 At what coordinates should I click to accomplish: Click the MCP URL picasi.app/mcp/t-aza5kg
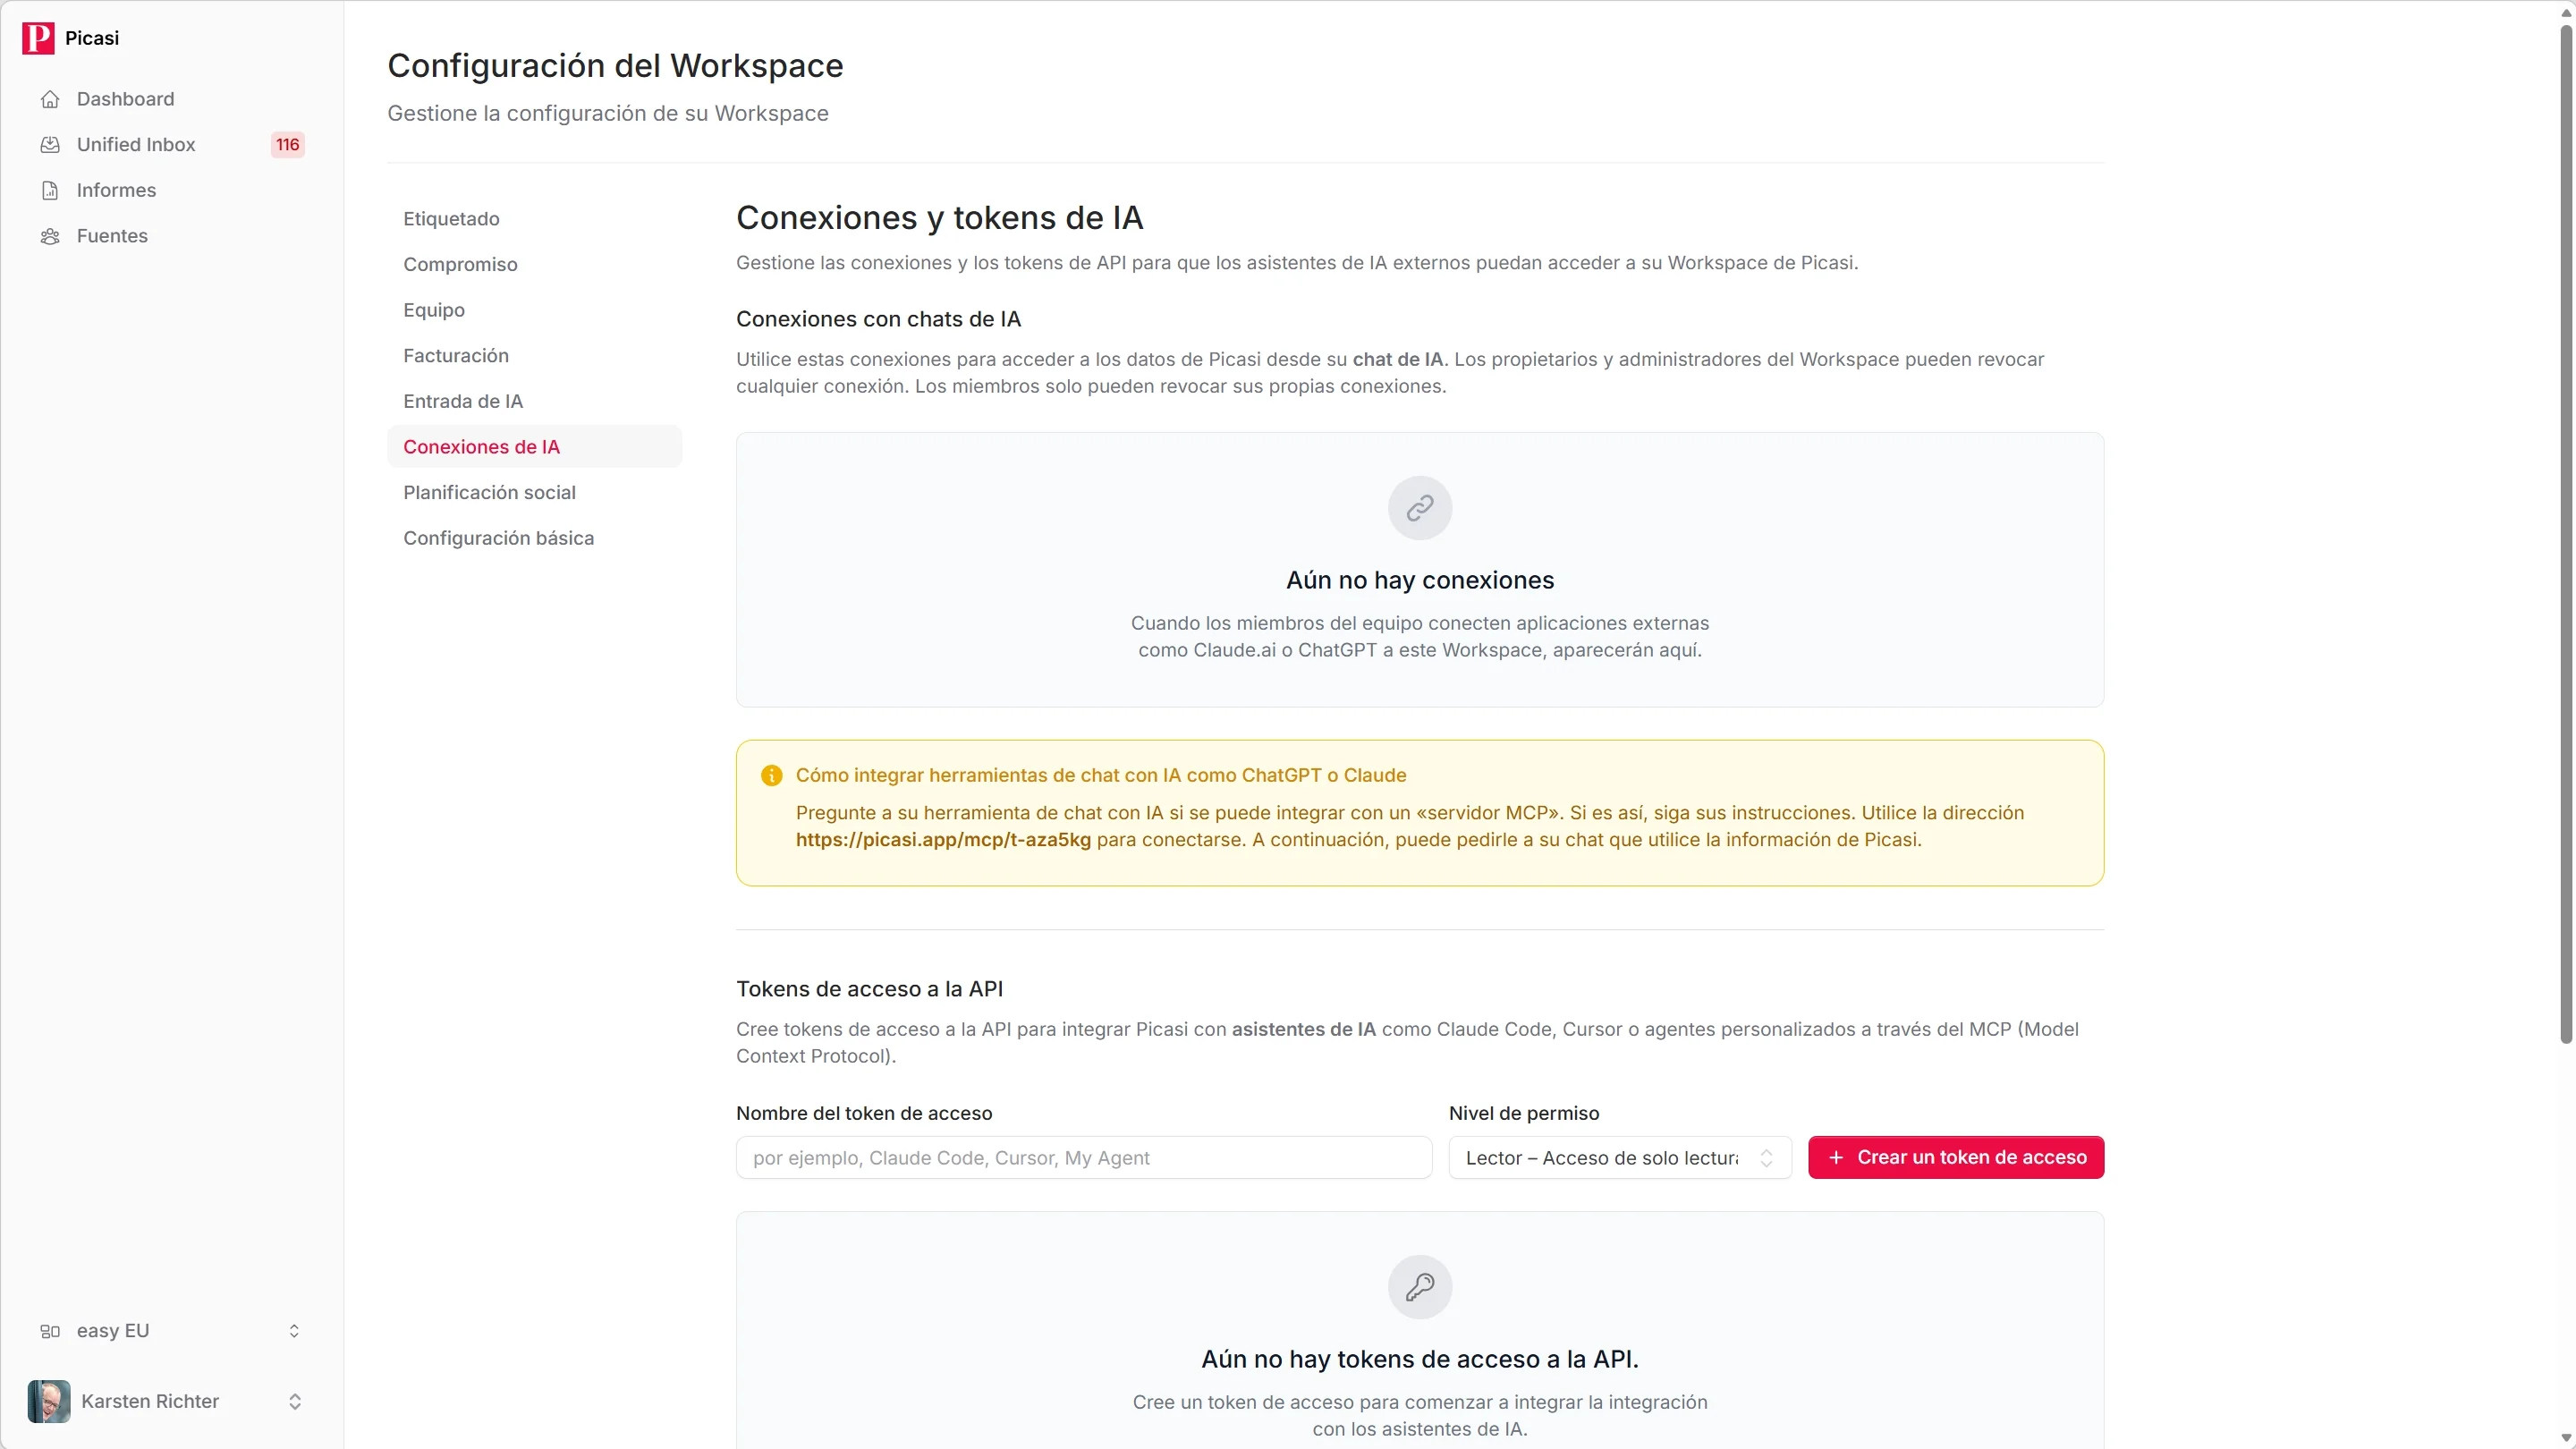coord(943,840)
